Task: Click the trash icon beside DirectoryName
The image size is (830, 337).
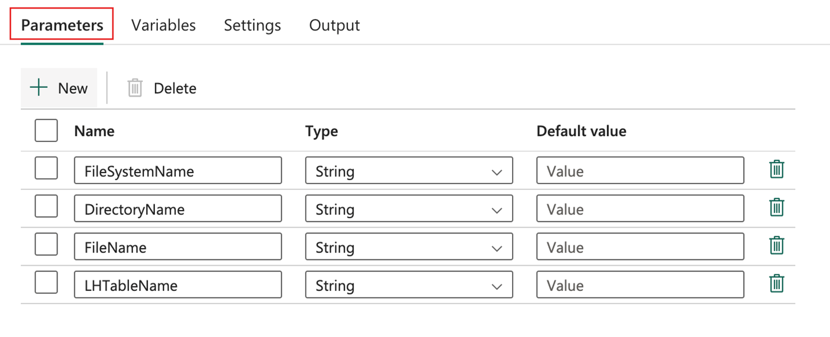Action: 776,208
